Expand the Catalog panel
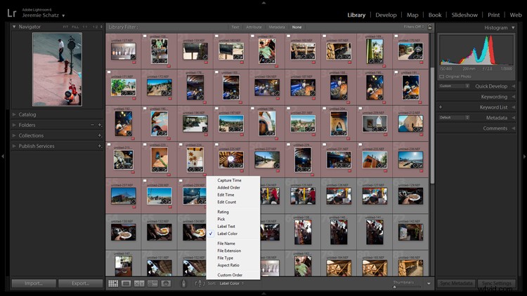 [14, 114]
